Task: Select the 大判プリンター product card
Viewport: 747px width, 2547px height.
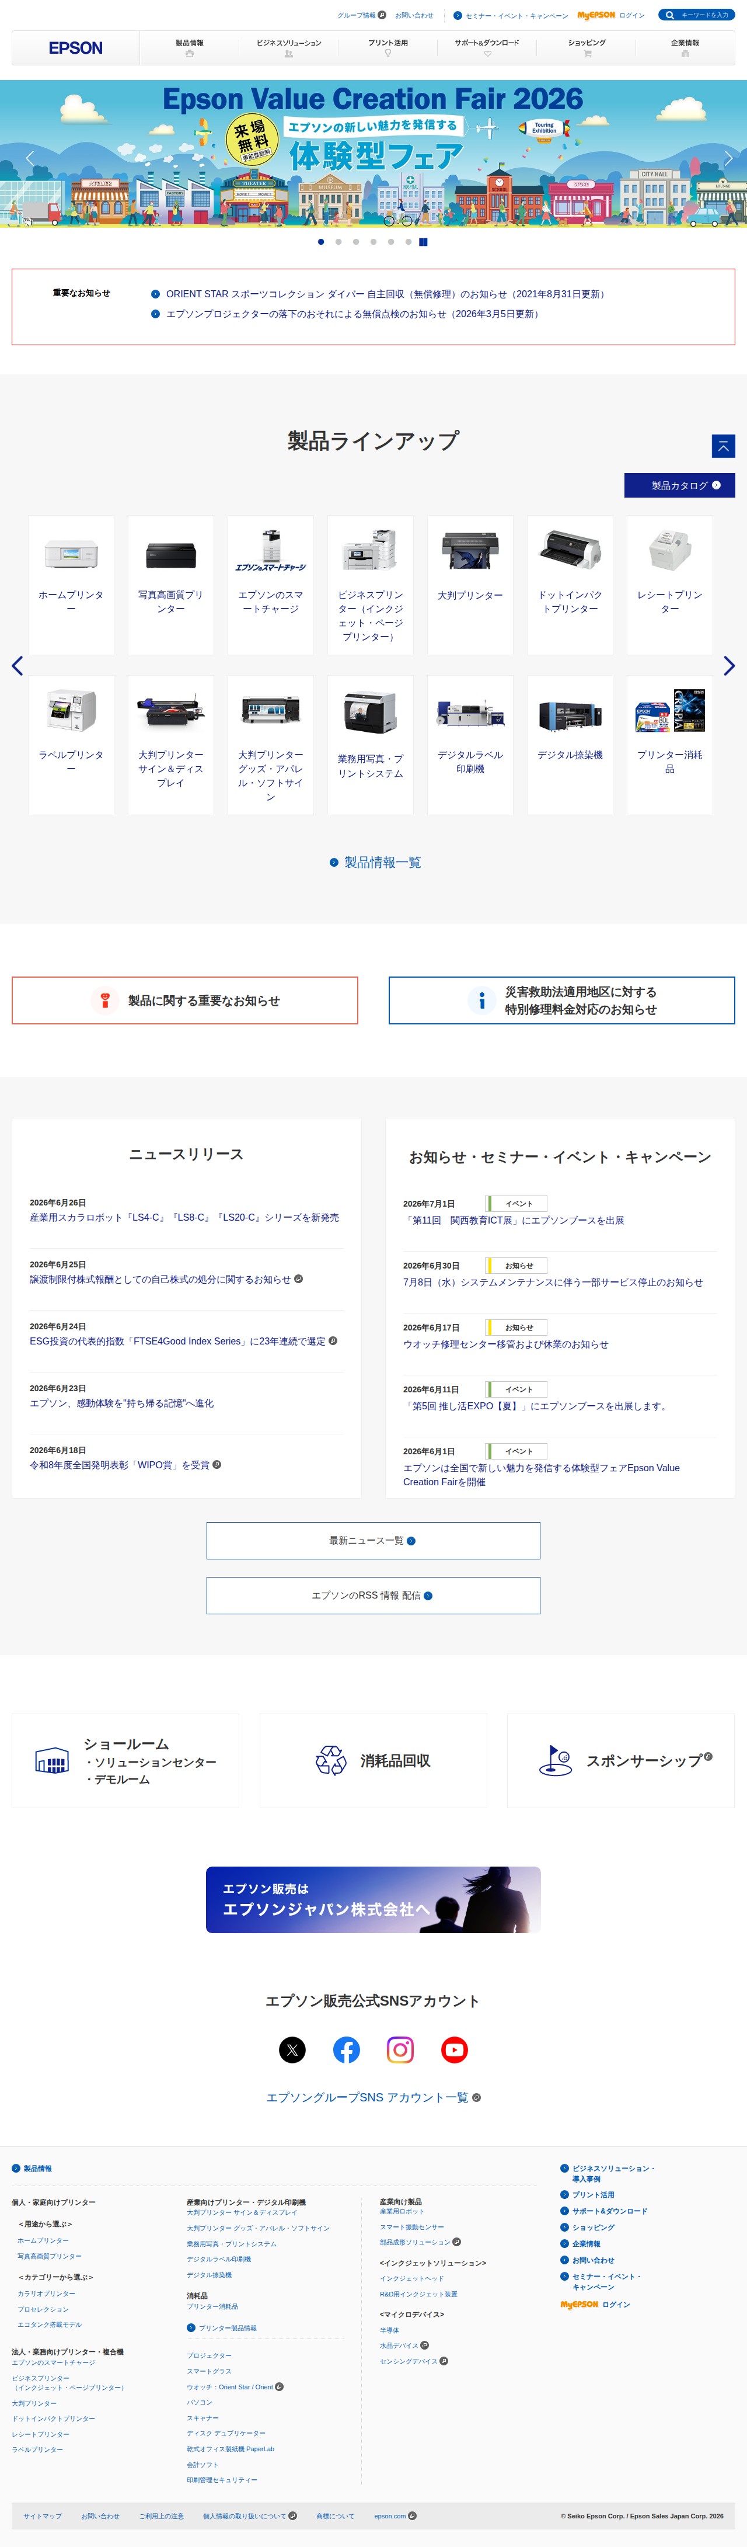Action: point(470,585)
